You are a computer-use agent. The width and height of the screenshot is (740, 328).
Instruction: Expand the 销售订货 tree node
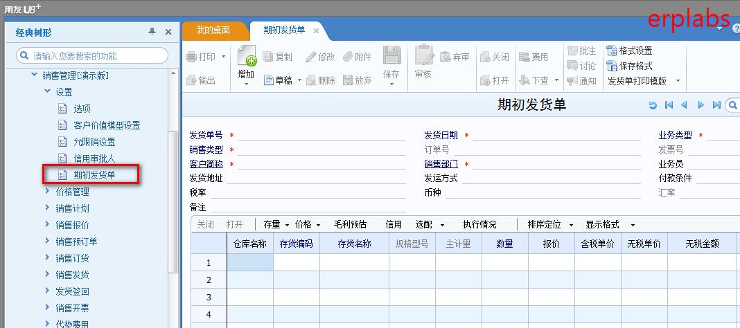[47, 257]
